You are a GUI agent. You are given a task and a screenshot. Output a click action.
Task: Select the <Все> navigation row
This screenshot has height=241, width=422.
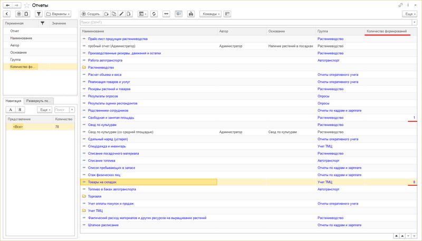(x=41, y=127)
